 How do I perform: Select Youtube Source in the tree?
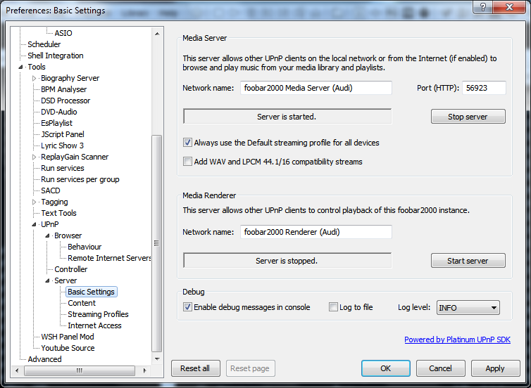(68, 348)
